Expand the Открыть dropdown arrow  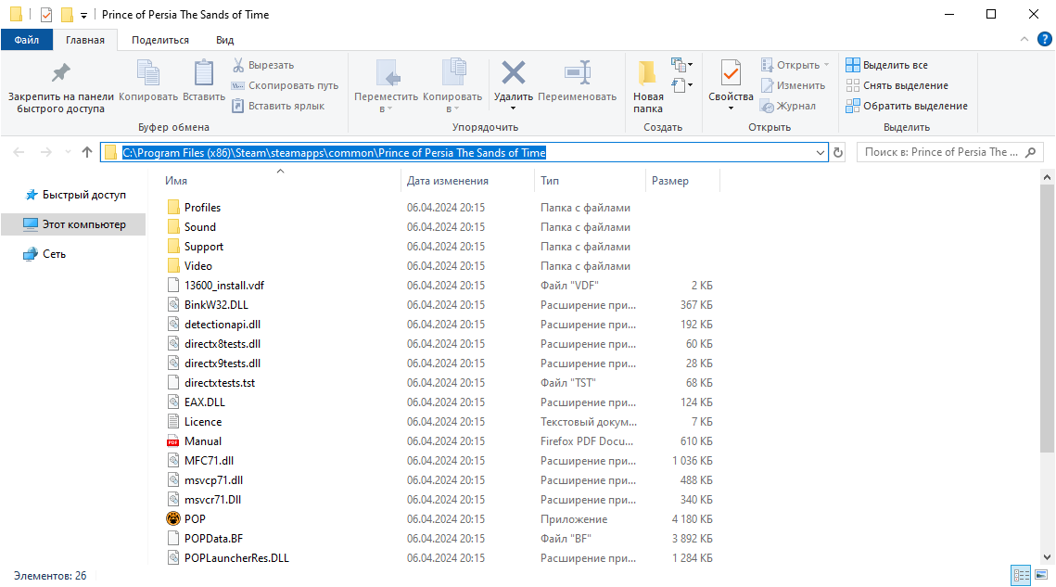click(x=826, y=65)
